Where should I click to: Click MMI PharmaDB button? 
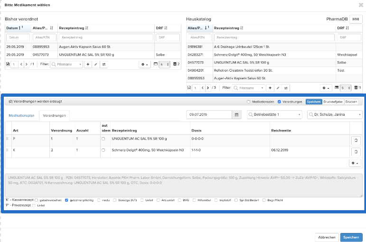coord(356,19)
